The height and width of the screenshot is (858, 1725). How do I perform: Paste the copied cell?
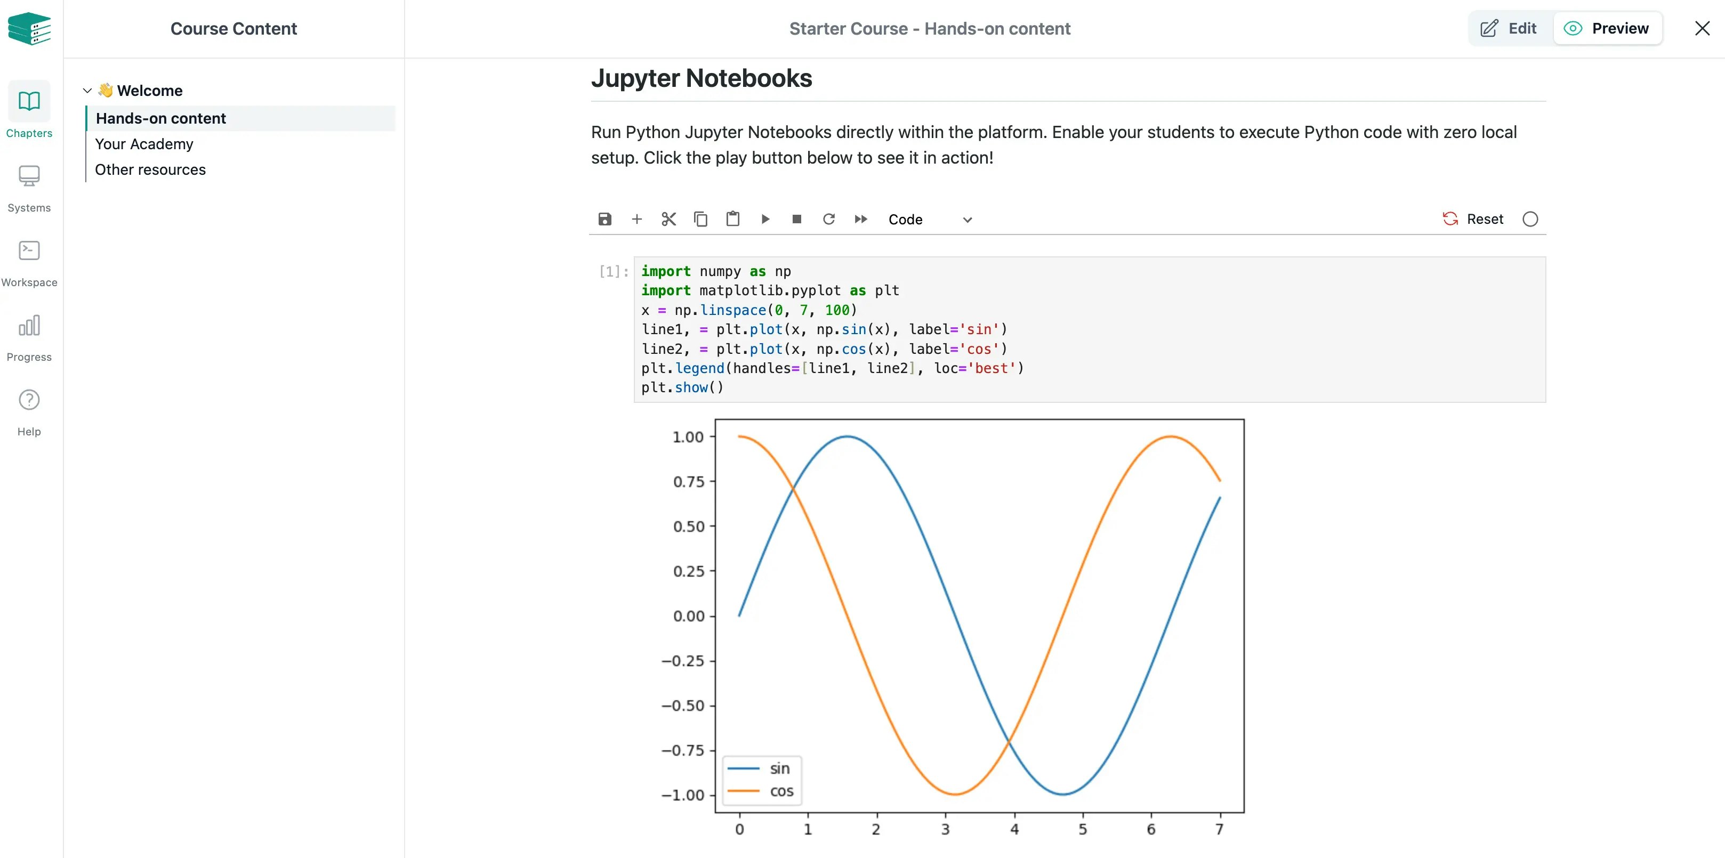click(732, 219)
